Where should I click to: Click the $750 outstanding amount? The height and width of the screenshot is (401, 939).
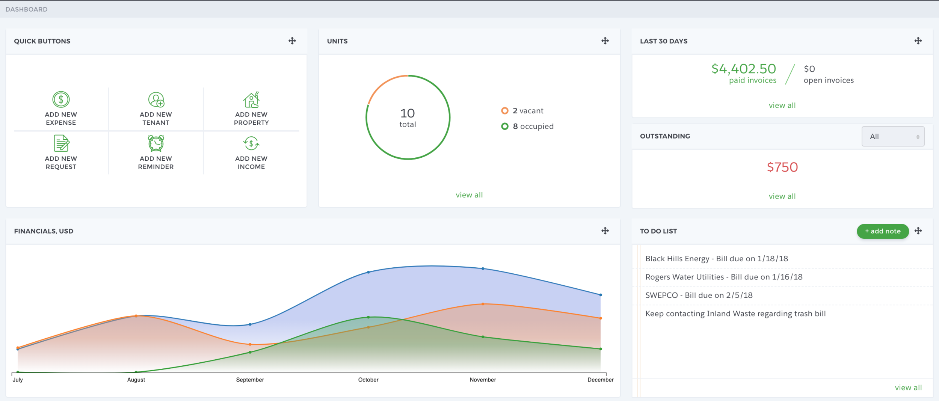coord(782,167)
